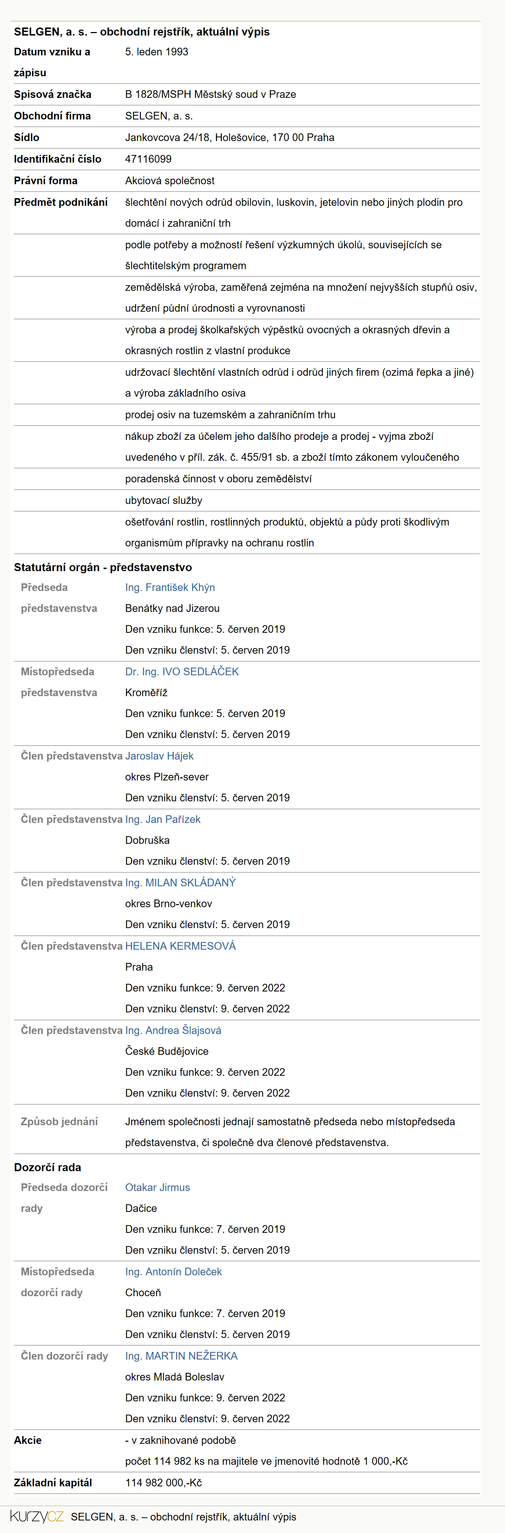Click the 'Způsob jednání' label
Image resolution: width=505 pixels, height=1533 pixels.
click(59, 1122)
